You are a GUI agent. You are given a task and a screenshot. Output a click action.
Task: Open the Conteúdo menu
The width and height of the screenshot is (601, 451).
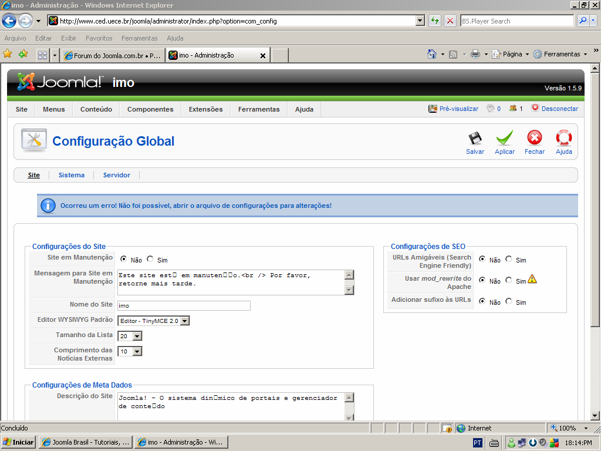96,109
